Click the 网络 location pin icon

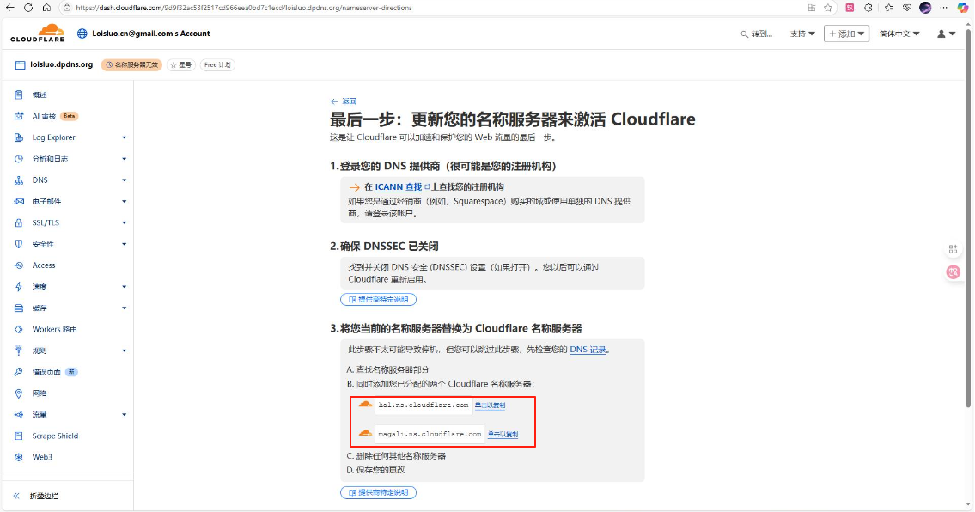coord(19,393)
